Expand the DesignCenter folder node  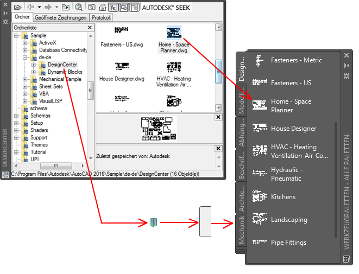tap(34, 65)
